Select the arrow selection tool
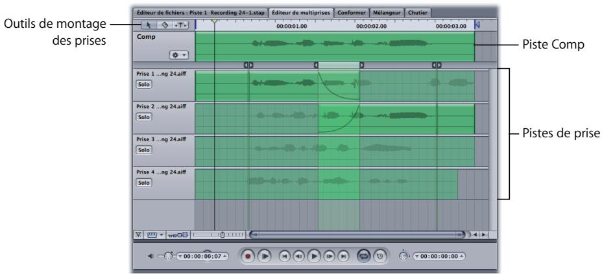Screen dimensions: 602x274 click(149, 25)
